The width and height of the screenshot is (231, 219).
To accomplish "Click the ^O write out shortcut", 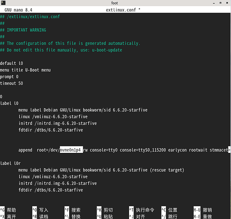I will point(40,209).
